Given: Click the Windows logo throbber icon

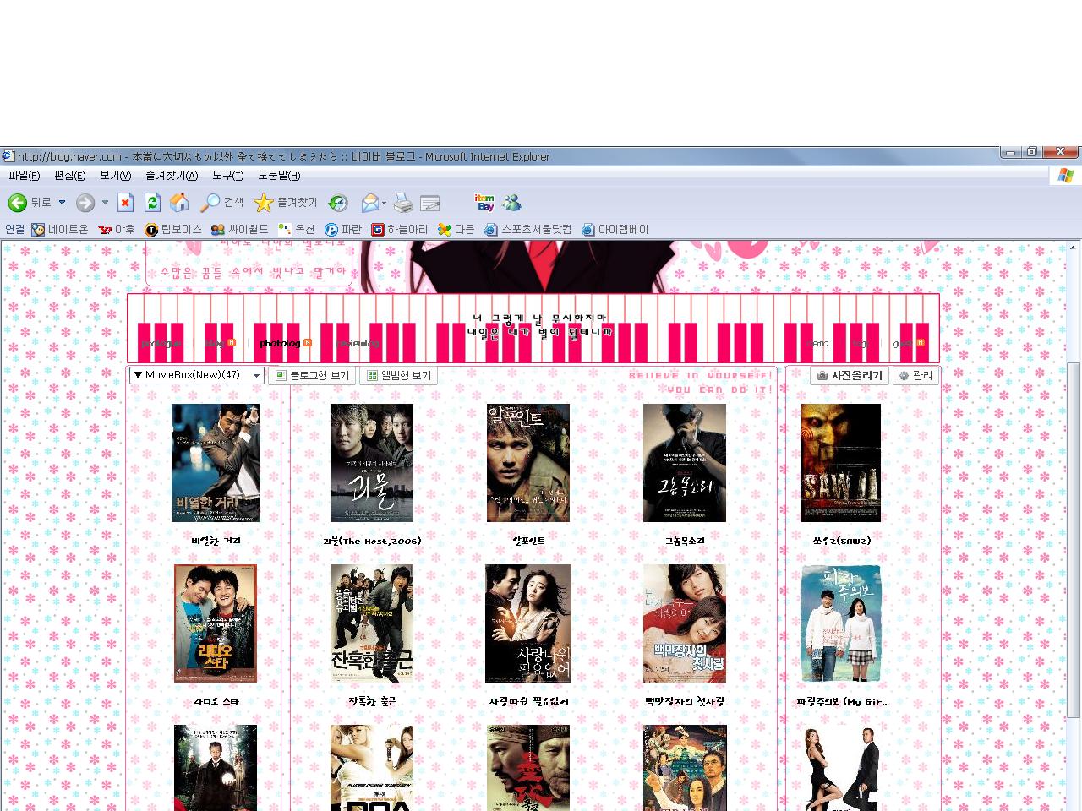Looking at the screenshot, I should pos(1066,176).
